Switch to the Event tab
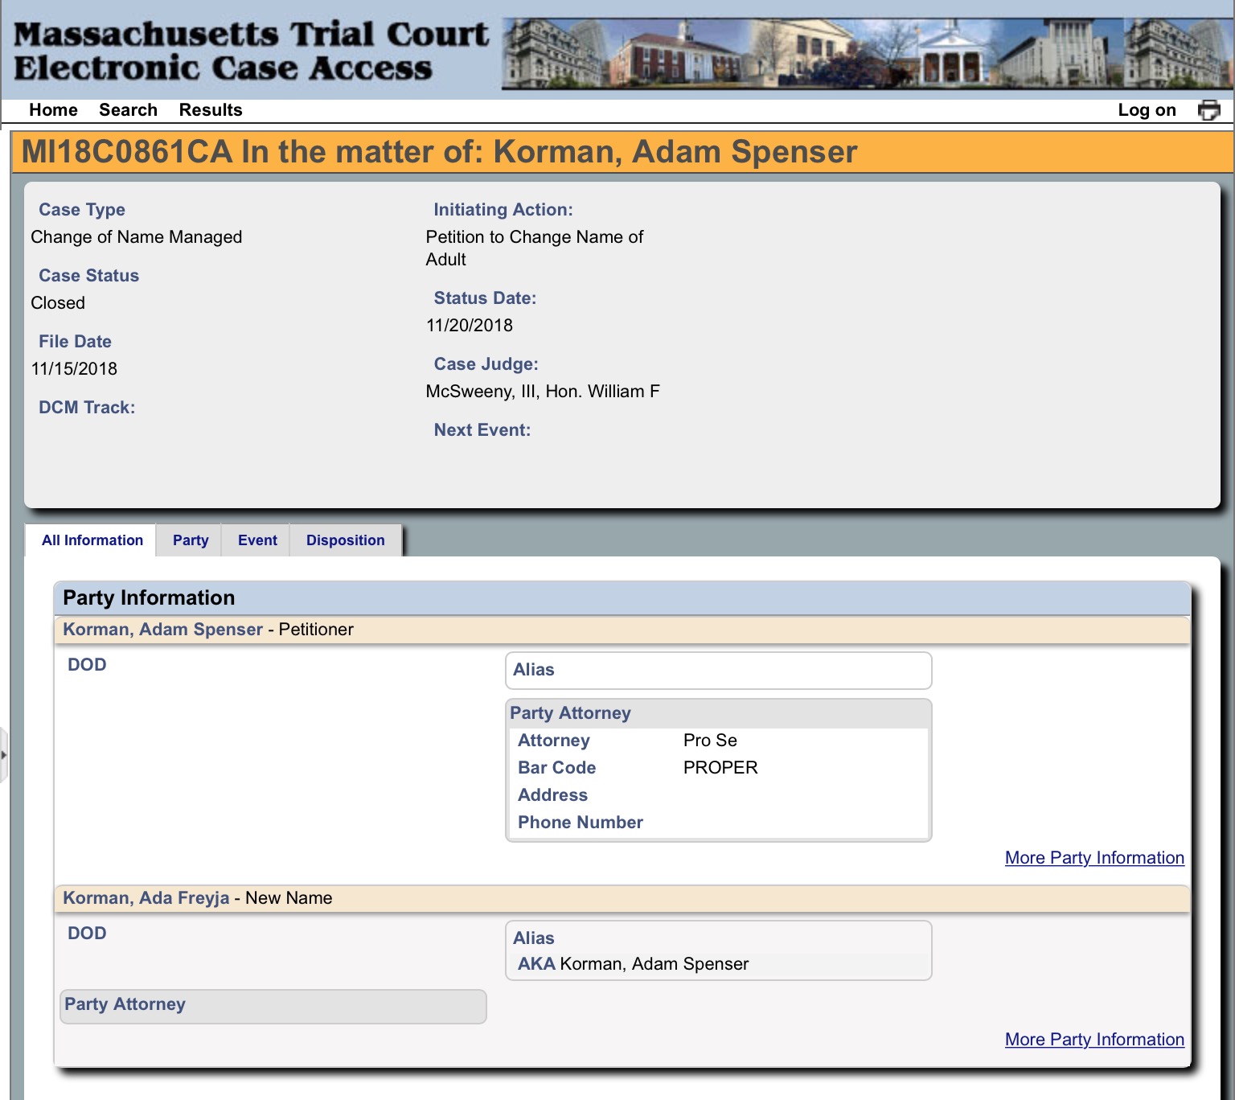Image resolution: width=1235 pixels, height=1100 pixels. point(257,540)
